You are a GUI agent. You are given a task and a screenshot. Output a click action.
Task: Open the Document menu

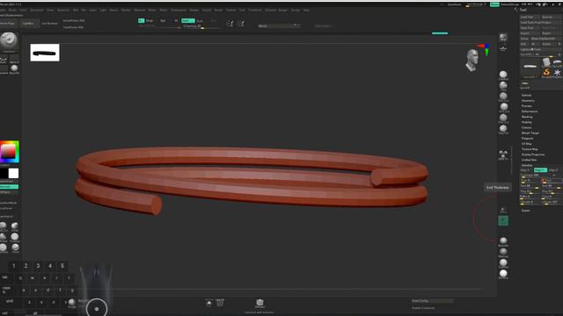(37, 10)
